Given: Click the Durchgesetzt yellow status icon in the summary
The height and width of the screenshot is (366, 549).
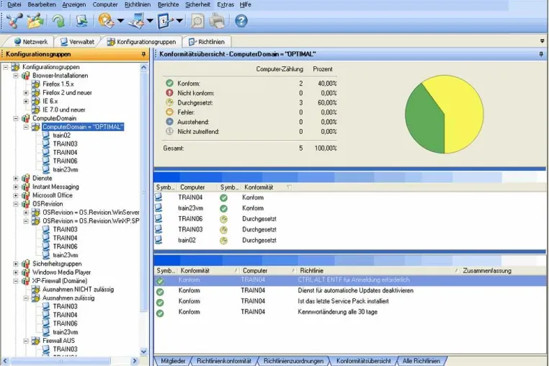Looking at the screenshot, I should [169, 102].
